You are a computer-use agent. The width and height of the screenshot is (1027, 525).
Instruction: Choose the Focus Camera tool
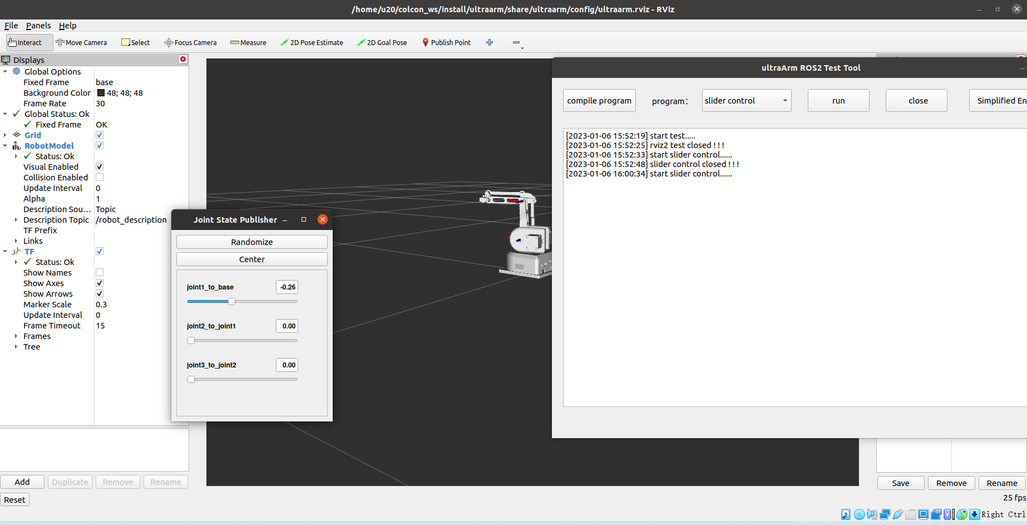pyautogui.click(x=190, y=42)
